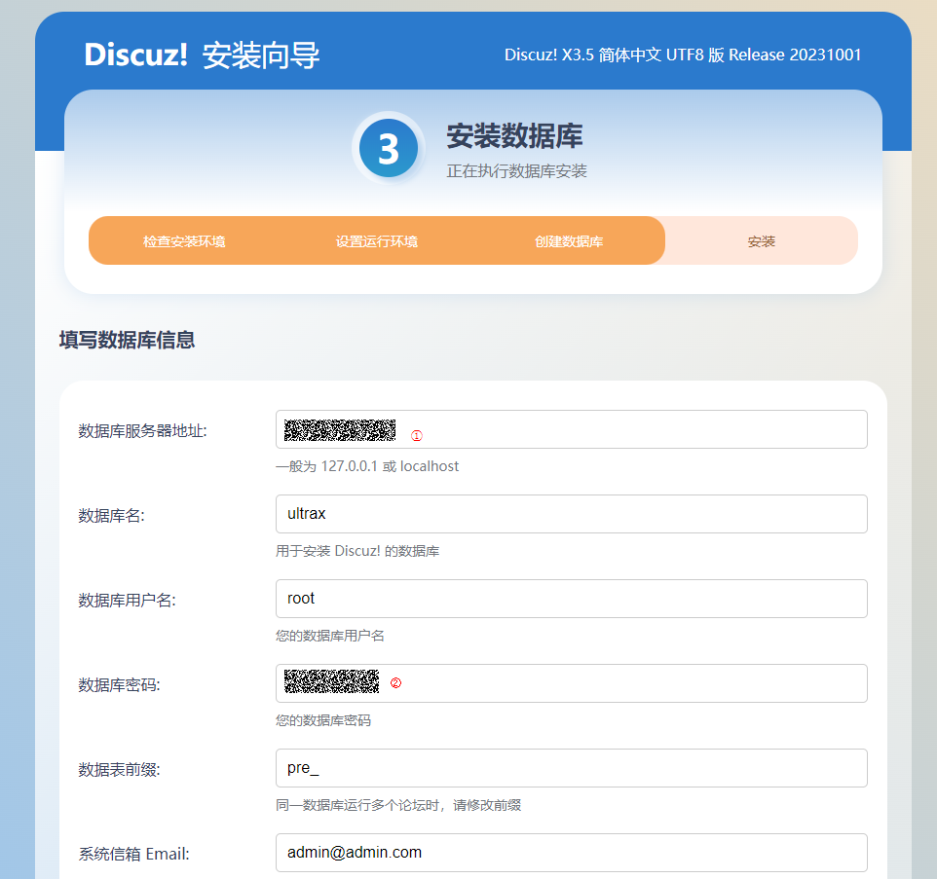
Task: Click the 填写数据库信息 section heading
Action: pyautogui.click(x=128, y=340)
